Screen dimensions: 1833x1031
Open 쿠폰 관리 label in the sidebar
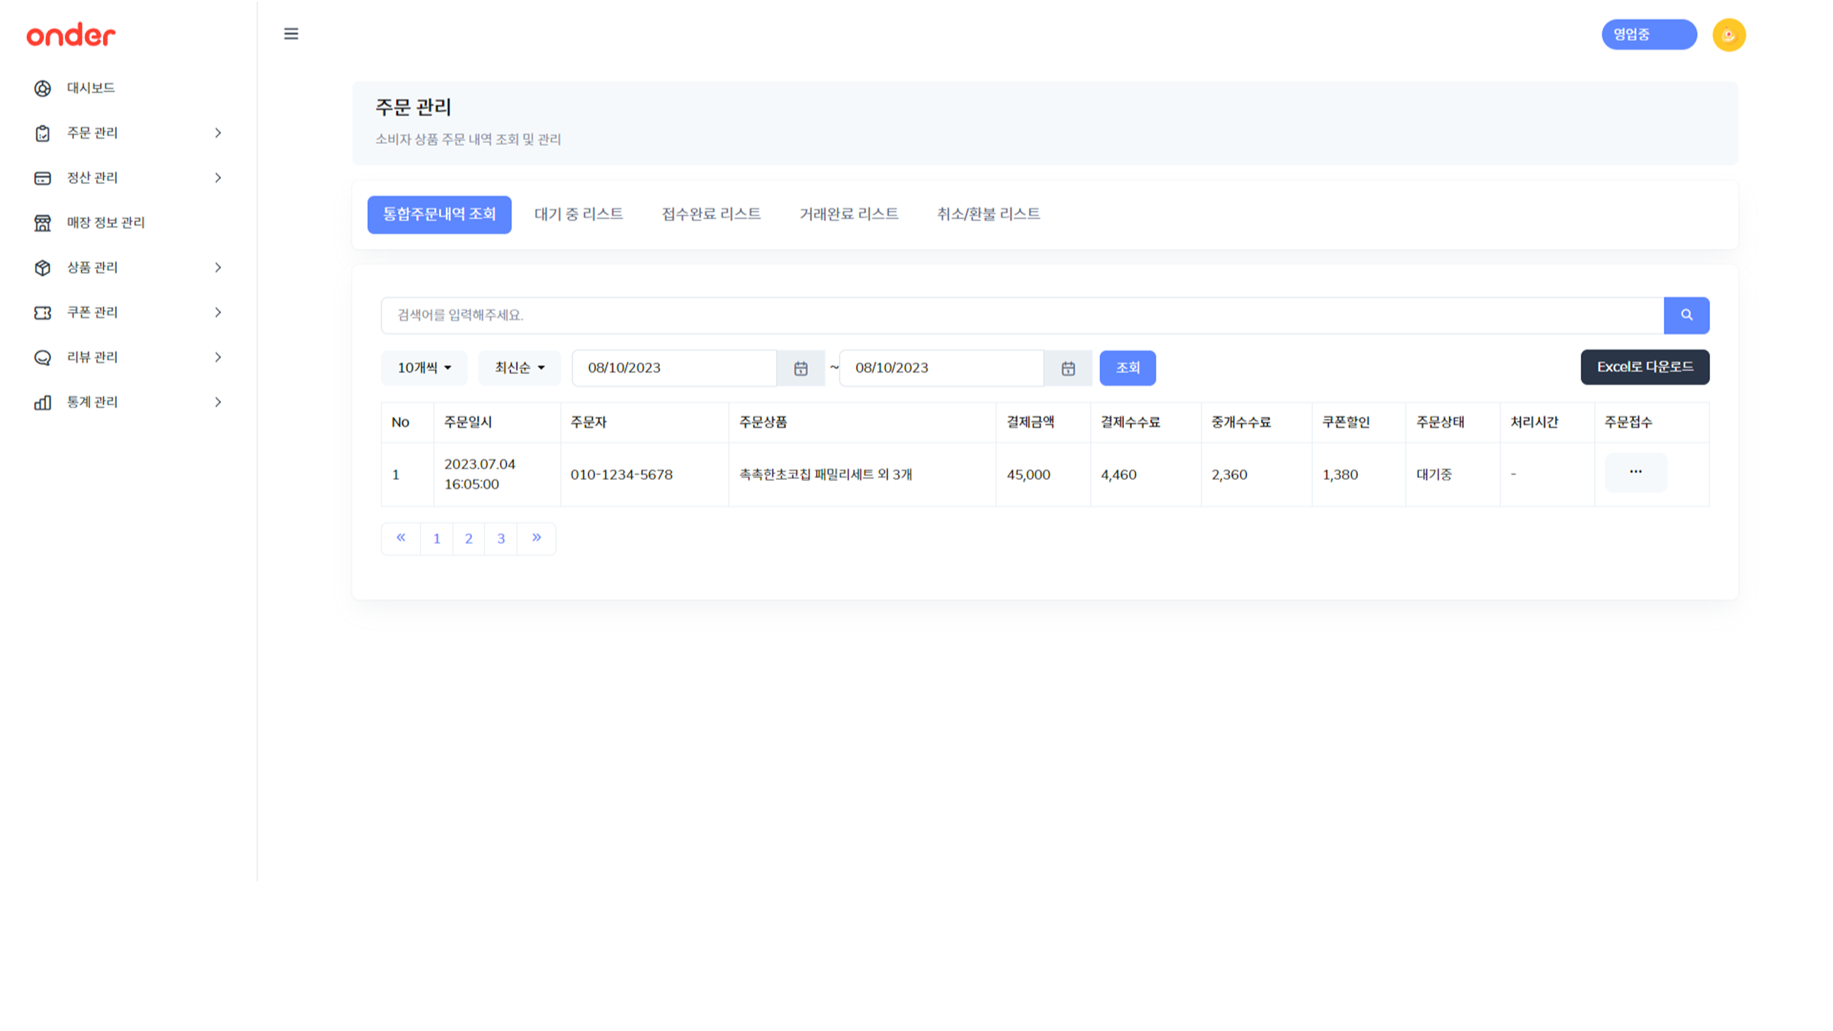(x=92, y=313)
